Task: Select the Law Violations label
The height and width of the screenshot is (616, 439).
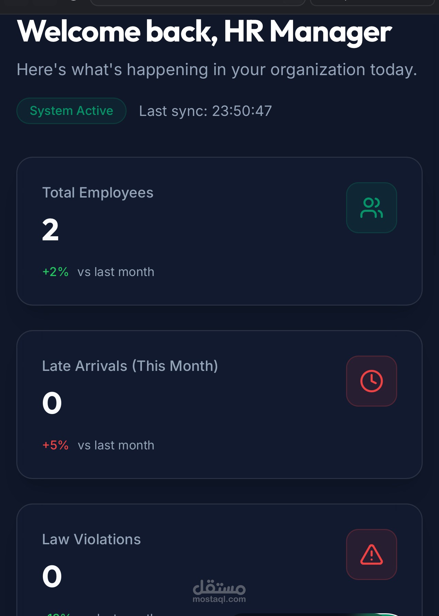Action: pos(91,540)
